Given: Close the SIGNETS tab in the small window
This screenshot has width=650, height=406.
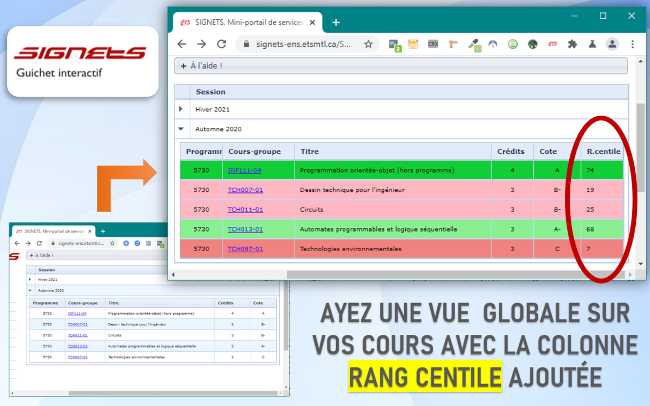Looking at the screenshot, I should point(90,231).
